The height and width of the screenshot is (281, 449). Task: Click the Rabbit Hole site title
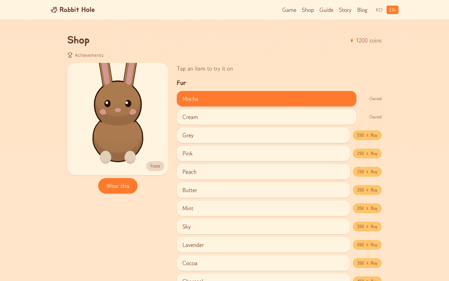pos(77,10)
